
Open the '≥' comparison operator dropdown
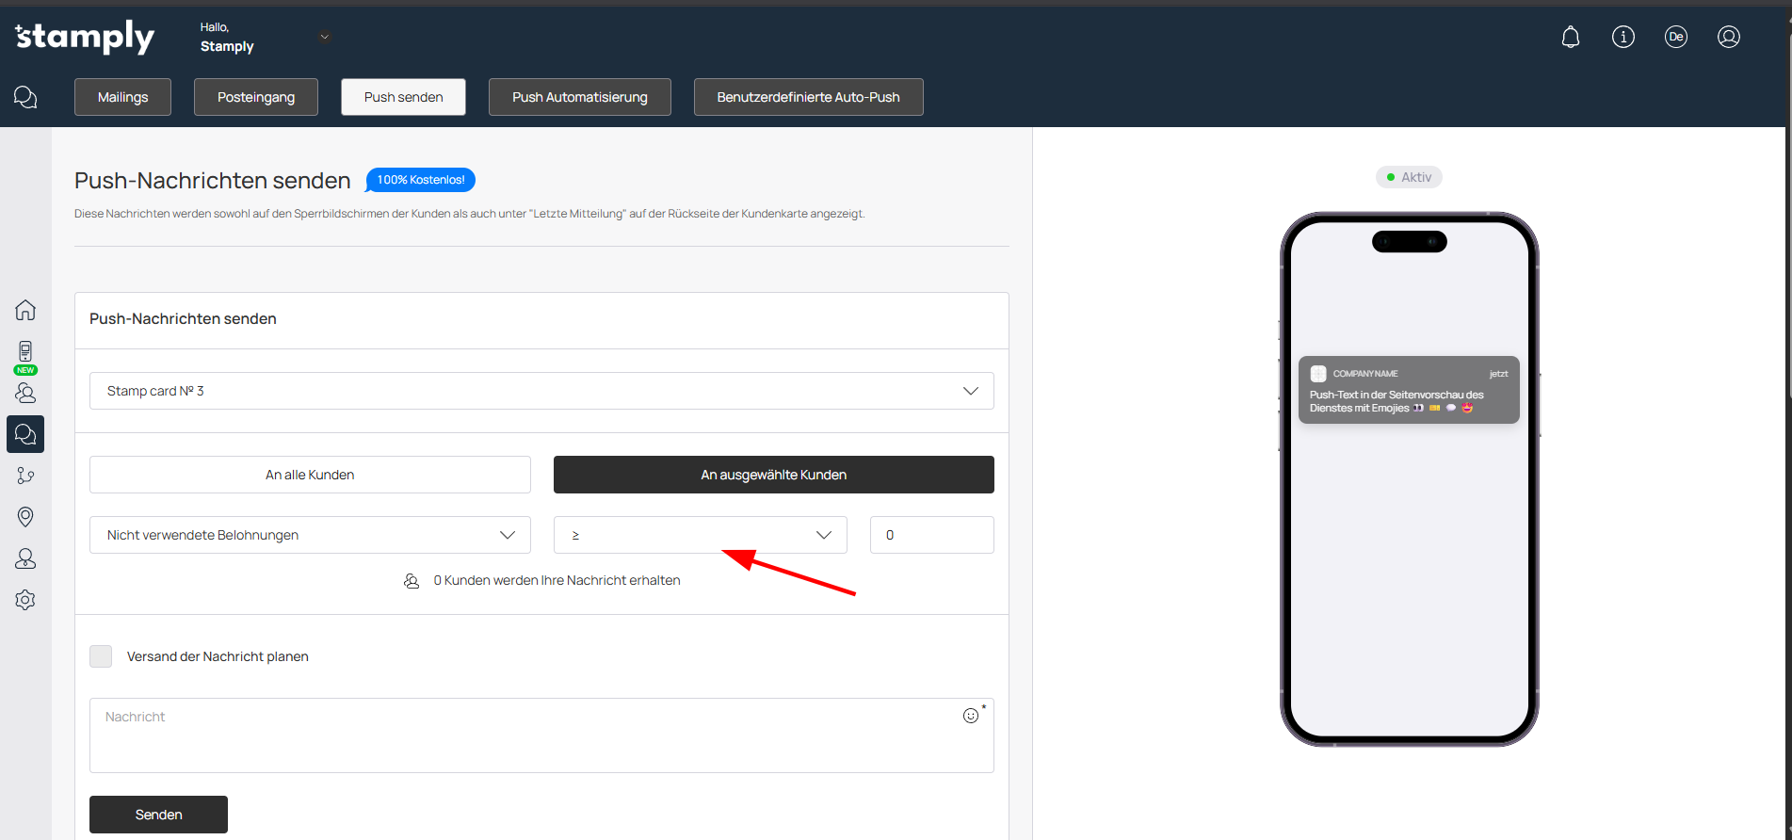[x=700, y=535]
